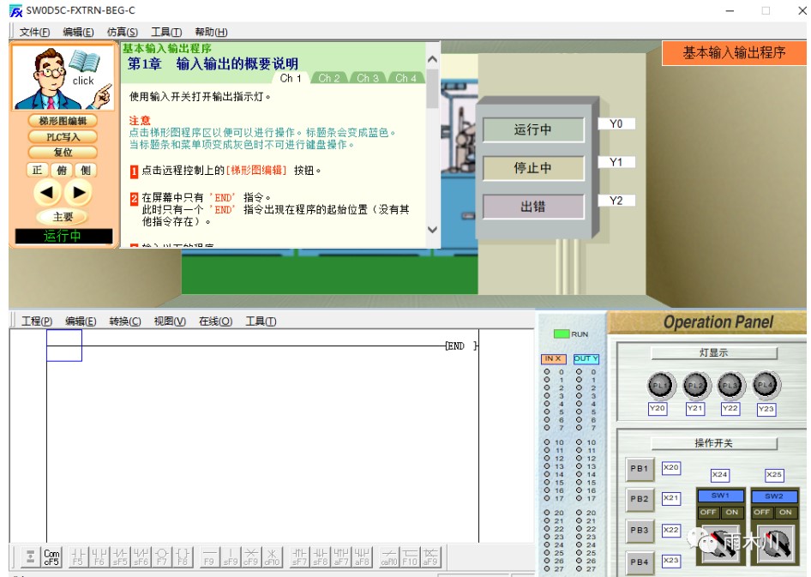Open the 工程(P) menu
Viewport: 811px width, 577px height.
37,321
